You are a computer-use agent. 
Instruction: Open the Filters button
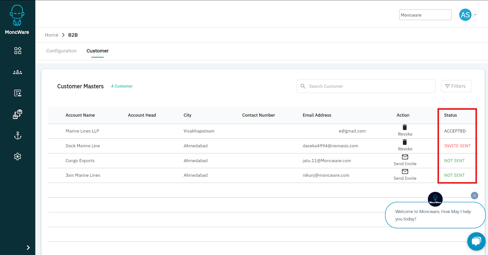(456, 86)
